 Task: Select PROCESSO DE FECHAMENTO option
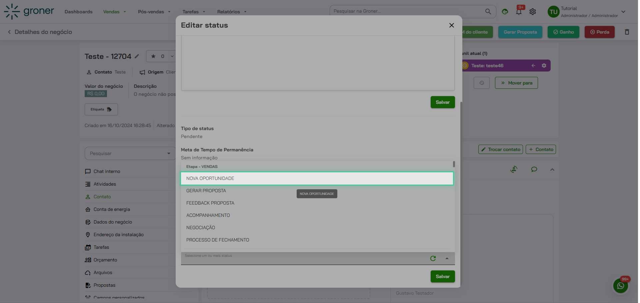coord(317,240)
